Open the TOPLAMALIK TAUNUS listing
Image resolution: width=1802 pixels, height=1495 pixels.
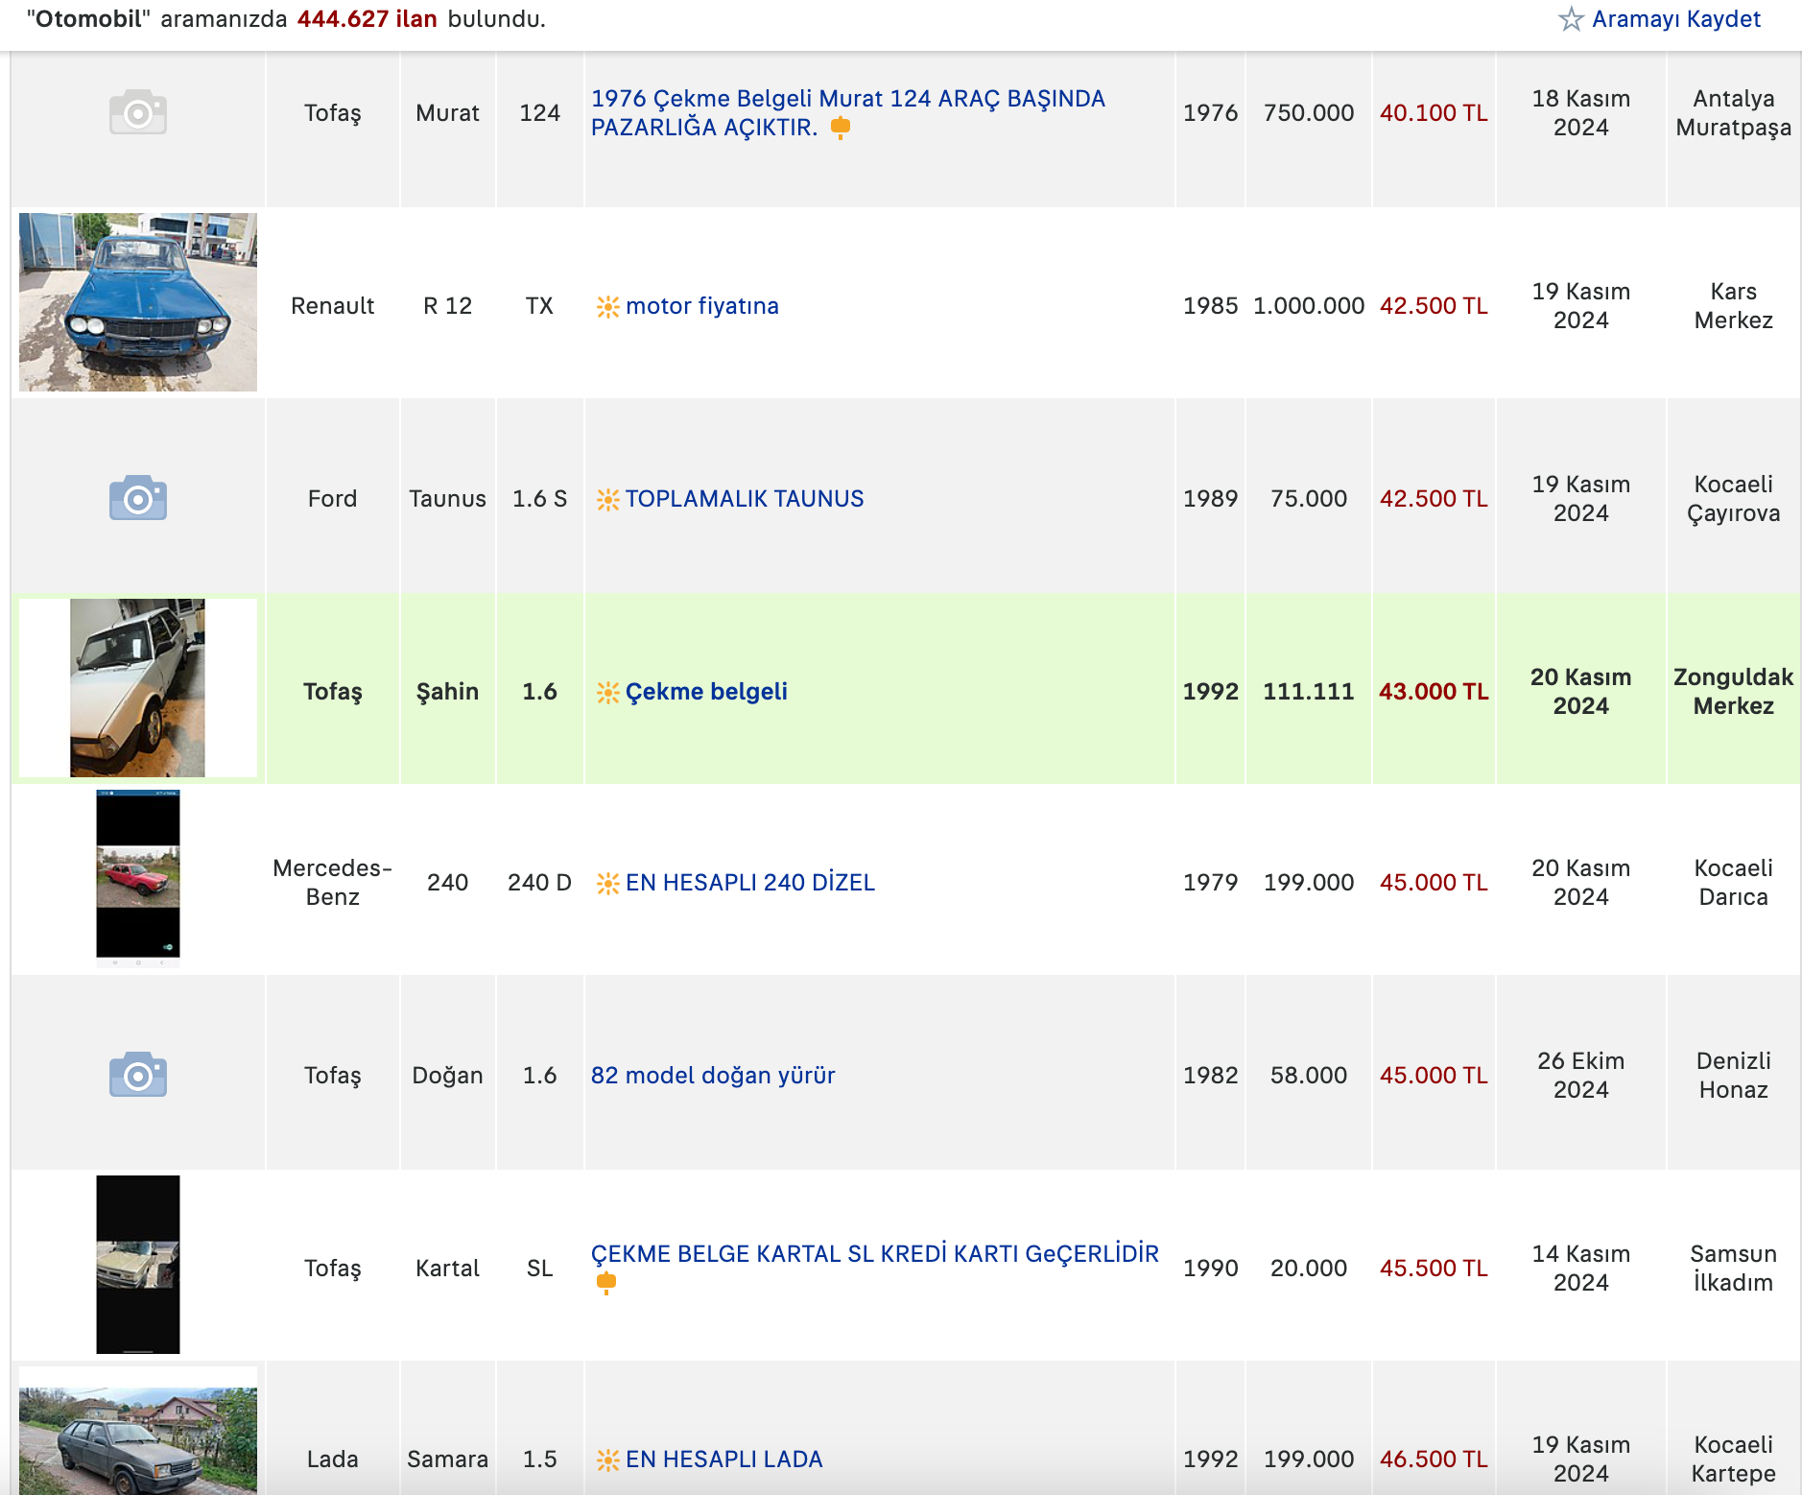(745, 499)
